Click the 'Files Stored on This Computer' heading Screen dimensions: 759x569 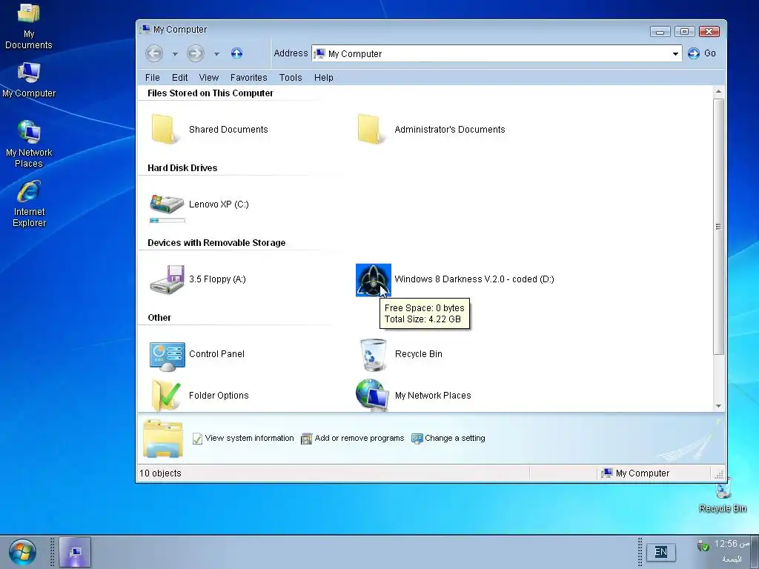[x=210, y=93]
